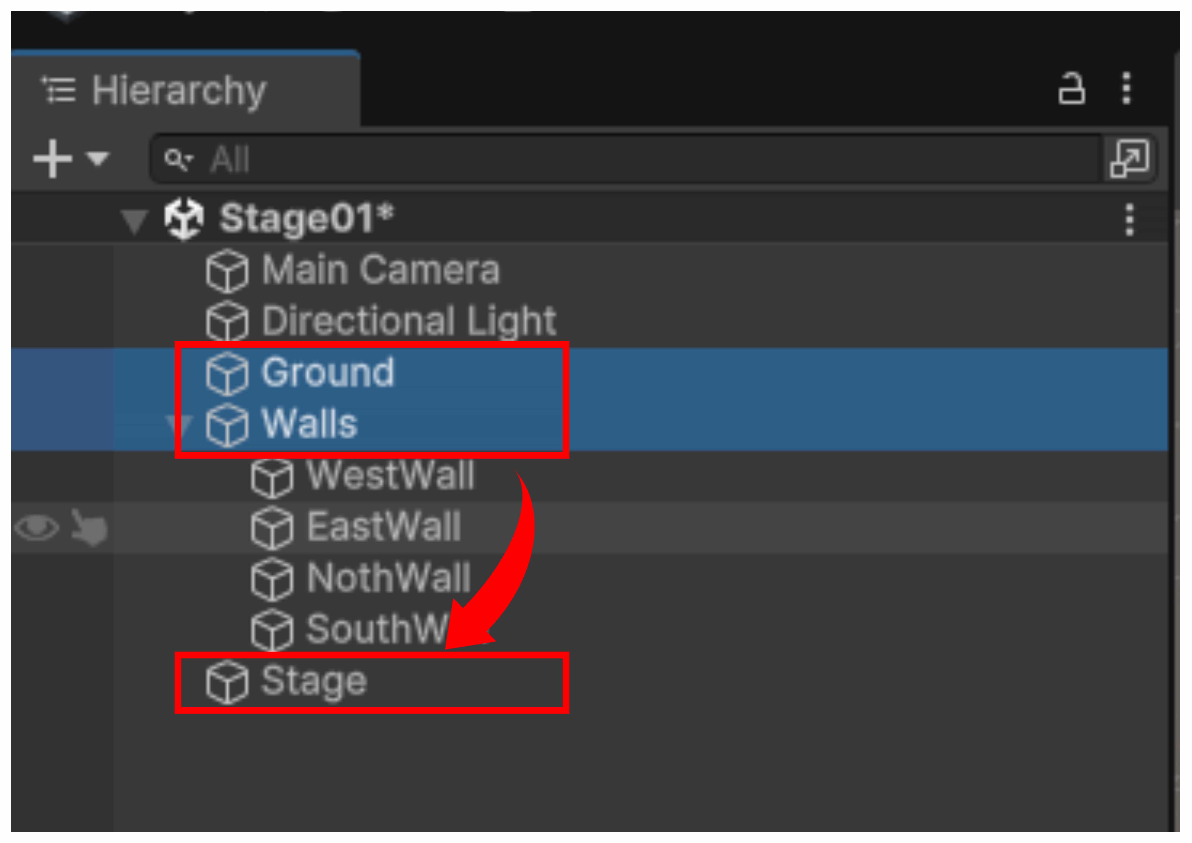
Task: Collapse the Stage01 scene foldout arrow
Action: pyautogui.click(x=134, y=221)
